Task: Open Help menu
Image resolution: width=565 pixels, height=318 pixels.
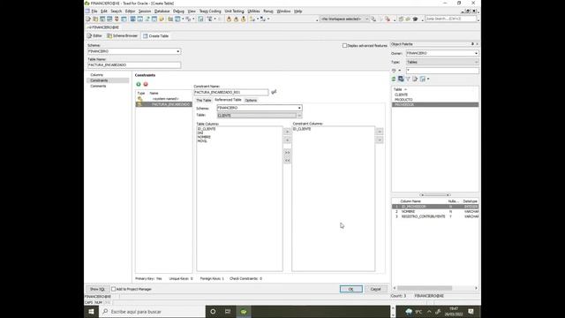Action: point(298,11)
